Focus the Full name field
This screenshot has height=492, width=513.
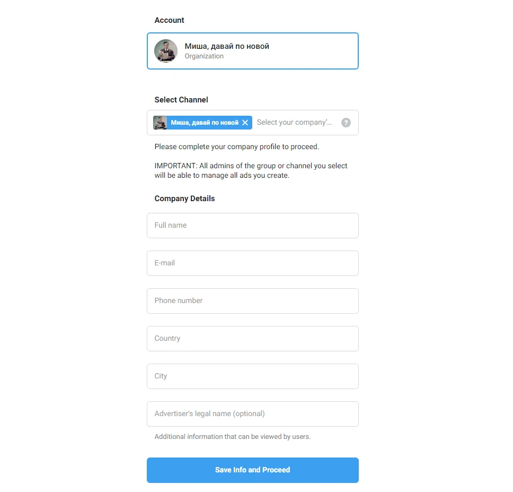(x=252, y=226)
